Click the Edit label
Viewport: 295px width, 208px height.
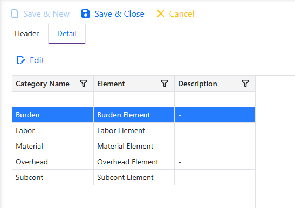click(x=37, y=60)
